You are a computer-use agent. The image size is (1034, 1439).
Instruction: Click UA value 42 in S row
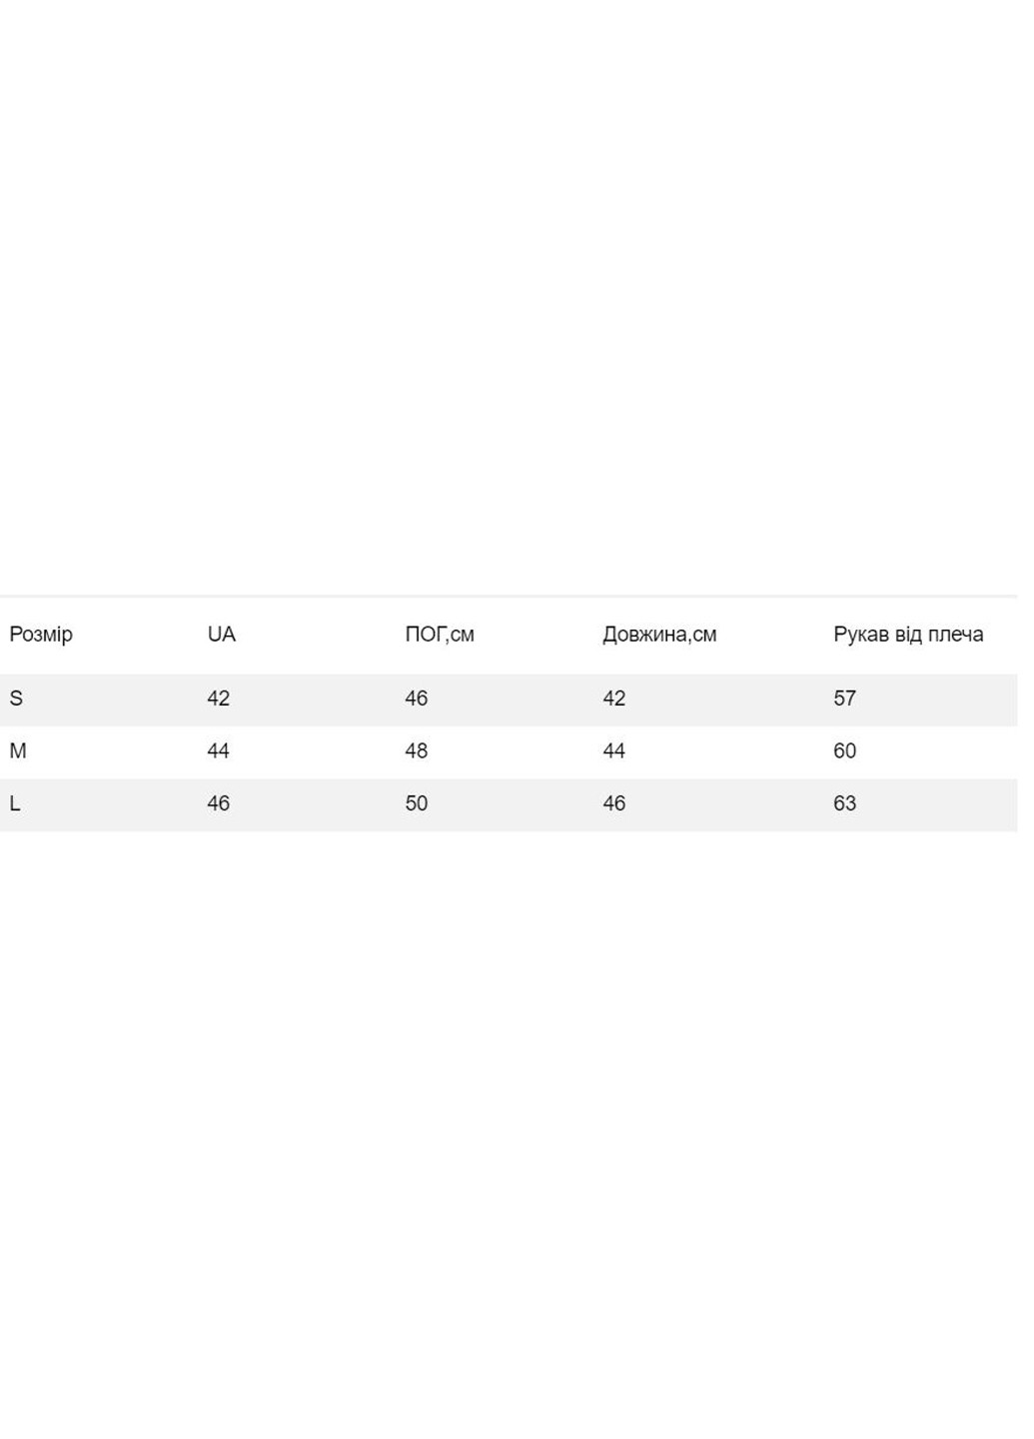pyautogui.click(x=218, y=699)
